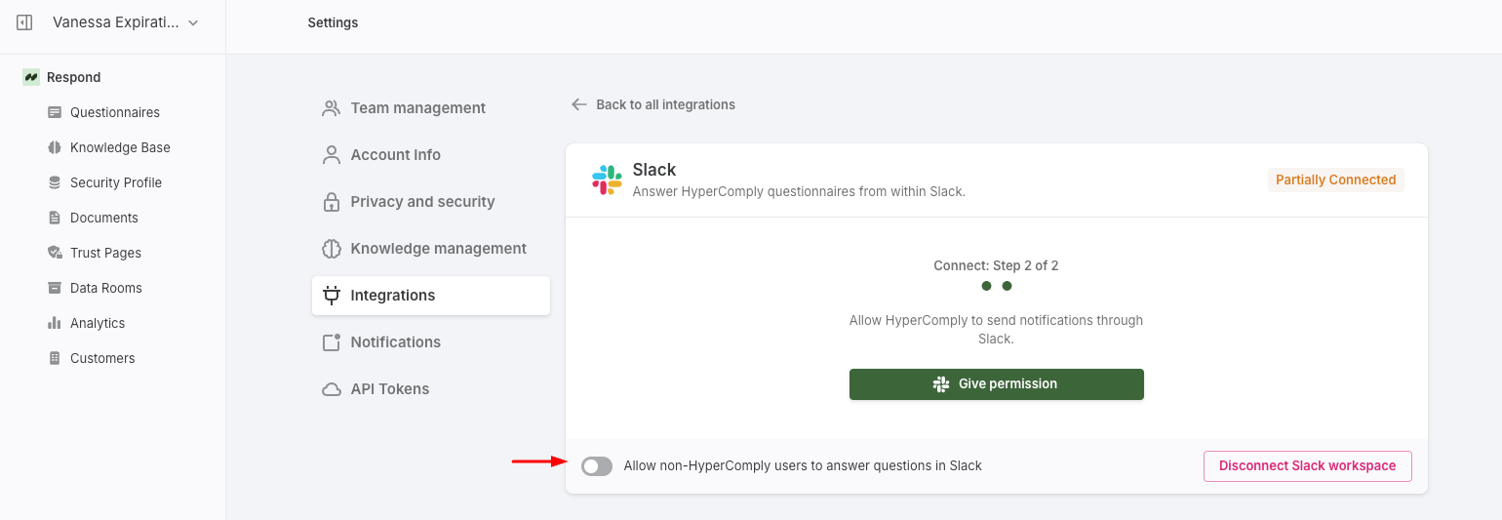
Task: Click the first step indicator dot
Action: click(x=986, y=286)
